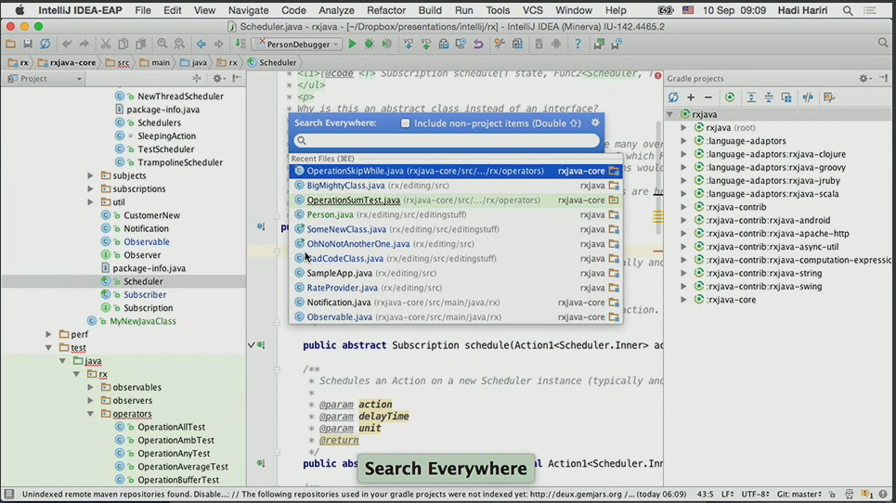Enable Include non-project items checkbox

(405, 123)
